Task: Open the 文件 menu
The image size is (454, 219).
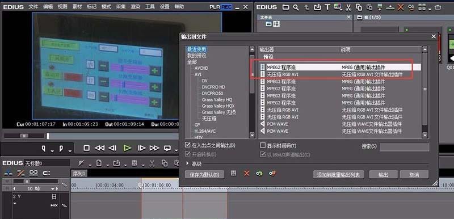Action: click(x=33, y=7)
